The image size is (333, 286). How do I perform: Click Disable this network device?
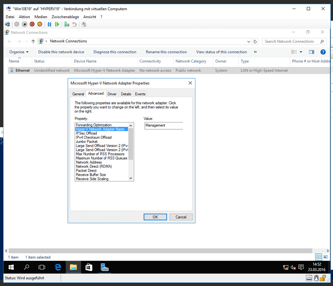coord(61,52)
